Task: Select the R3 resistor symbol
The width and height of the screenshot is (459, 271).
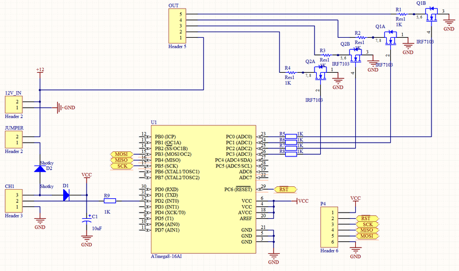Action: [x=326, y=55]
